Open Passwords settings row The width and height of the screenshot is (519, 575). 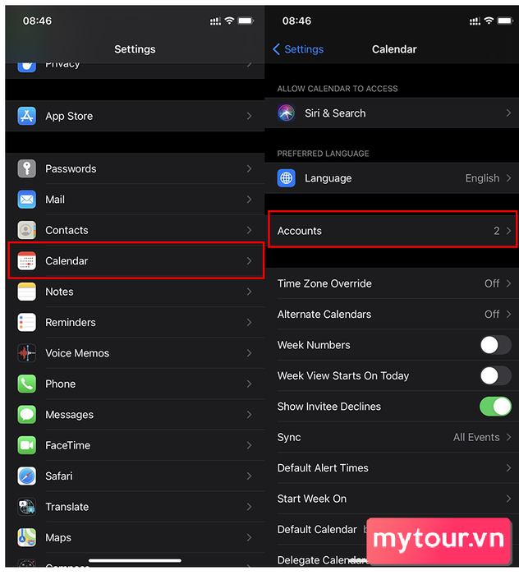(x=135, y=168)
